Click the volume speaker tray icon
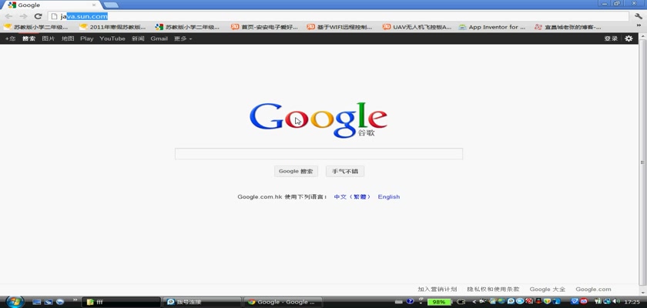This screenshot has height=308, width=647. coord(617,301)
